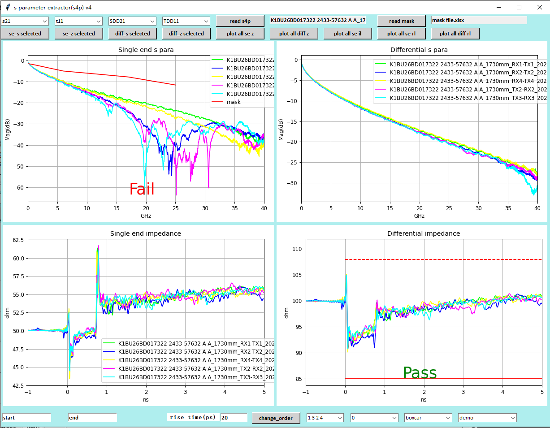Image resolution: width=550 pixels, height=428 pixels.
Task: Click the read mask button
Action: [x=401, y=21]
